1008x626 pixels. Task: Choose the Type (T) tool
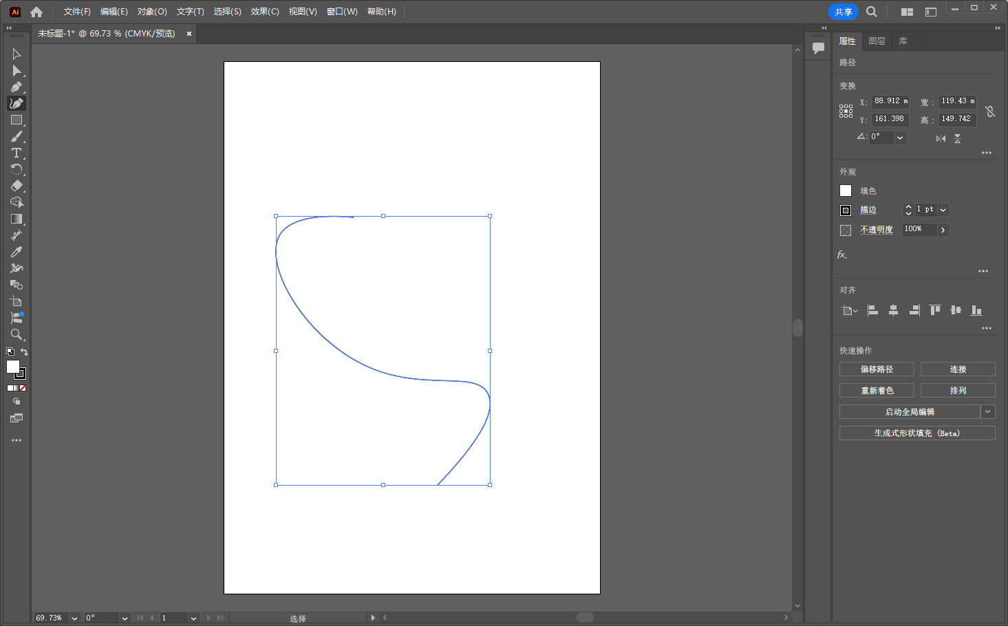pyautogui.click(x=17, y=153)
